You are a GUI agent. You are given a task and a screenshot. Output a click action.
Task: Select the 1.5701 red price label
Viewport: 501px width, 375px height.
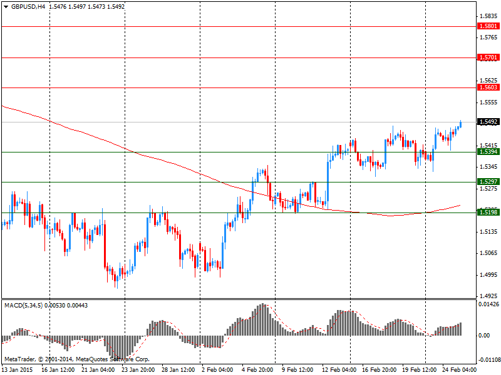pyautogui.click(x=488, y=57)
